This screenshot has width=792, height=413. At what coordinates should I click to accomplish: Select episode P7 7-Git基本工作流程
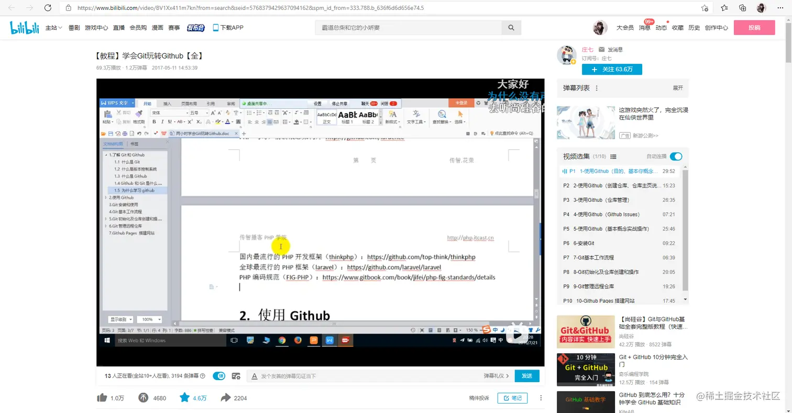pyautogui.click(x=619, y=258)
